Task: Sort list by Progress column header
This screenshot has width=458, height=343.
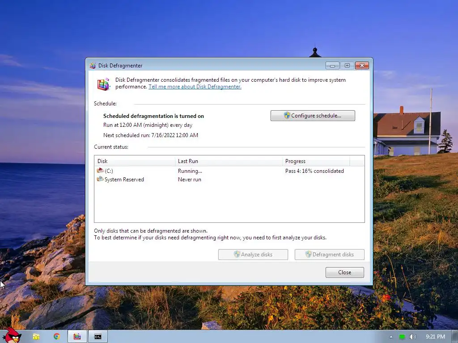Action: pyautogui.click(x=316, y=161)
